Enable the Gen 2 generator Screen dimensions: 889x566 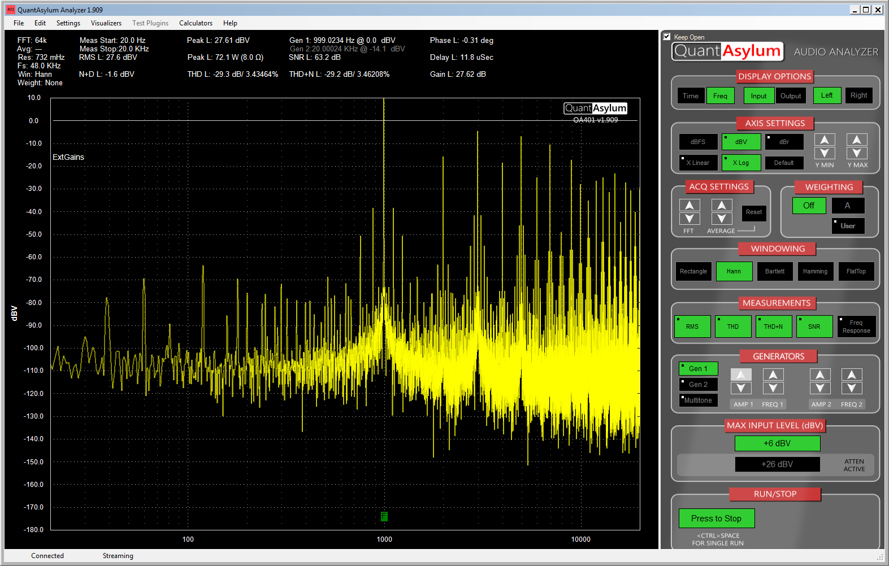pos(699,384)
